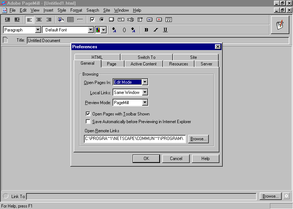Screen dimensions: 293x209
Task: Apply right text alignment
Action: coord(49,20)
